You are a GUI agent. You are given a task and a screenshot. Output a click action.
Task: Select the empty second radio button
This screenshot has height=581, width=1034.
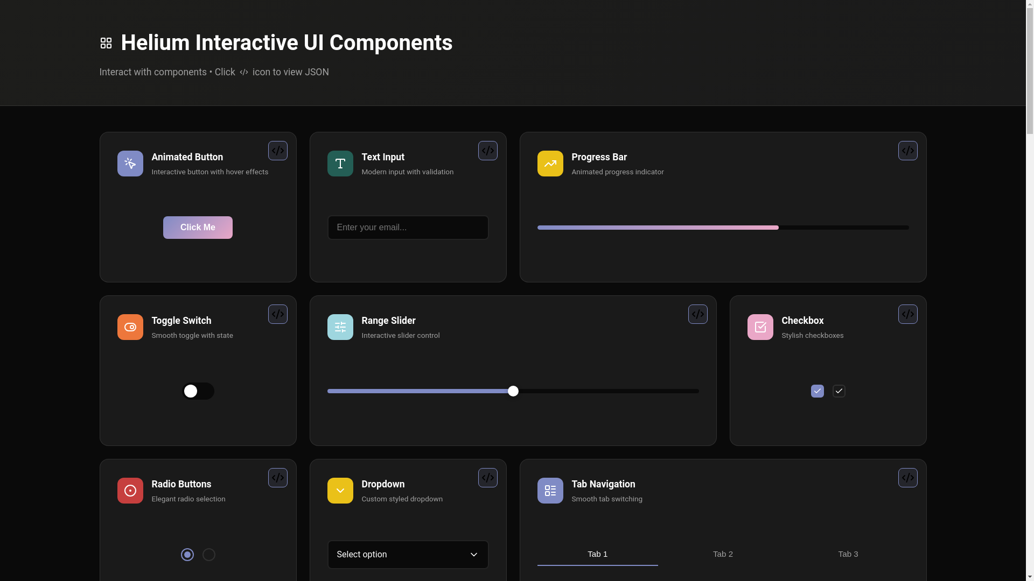(209, 555)
